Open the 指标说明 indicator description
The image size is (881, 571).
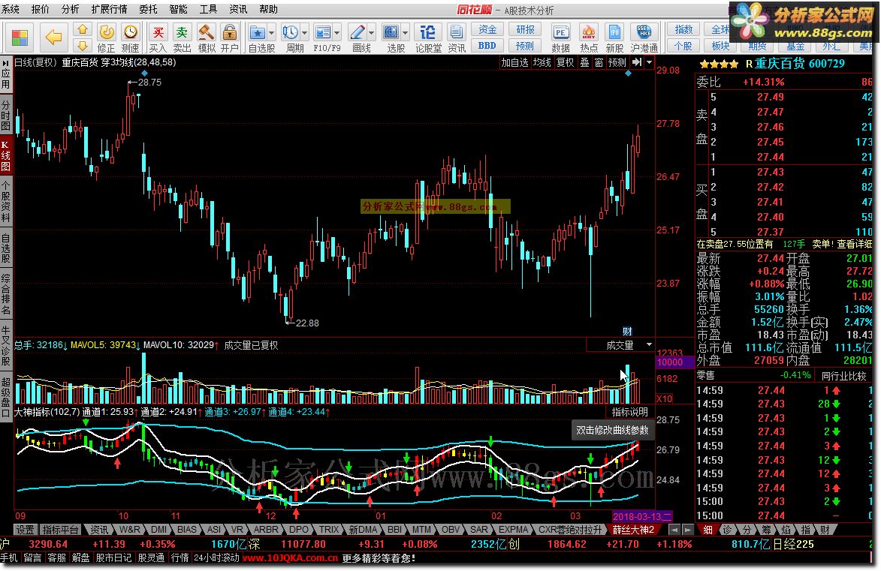click(630, 412)
